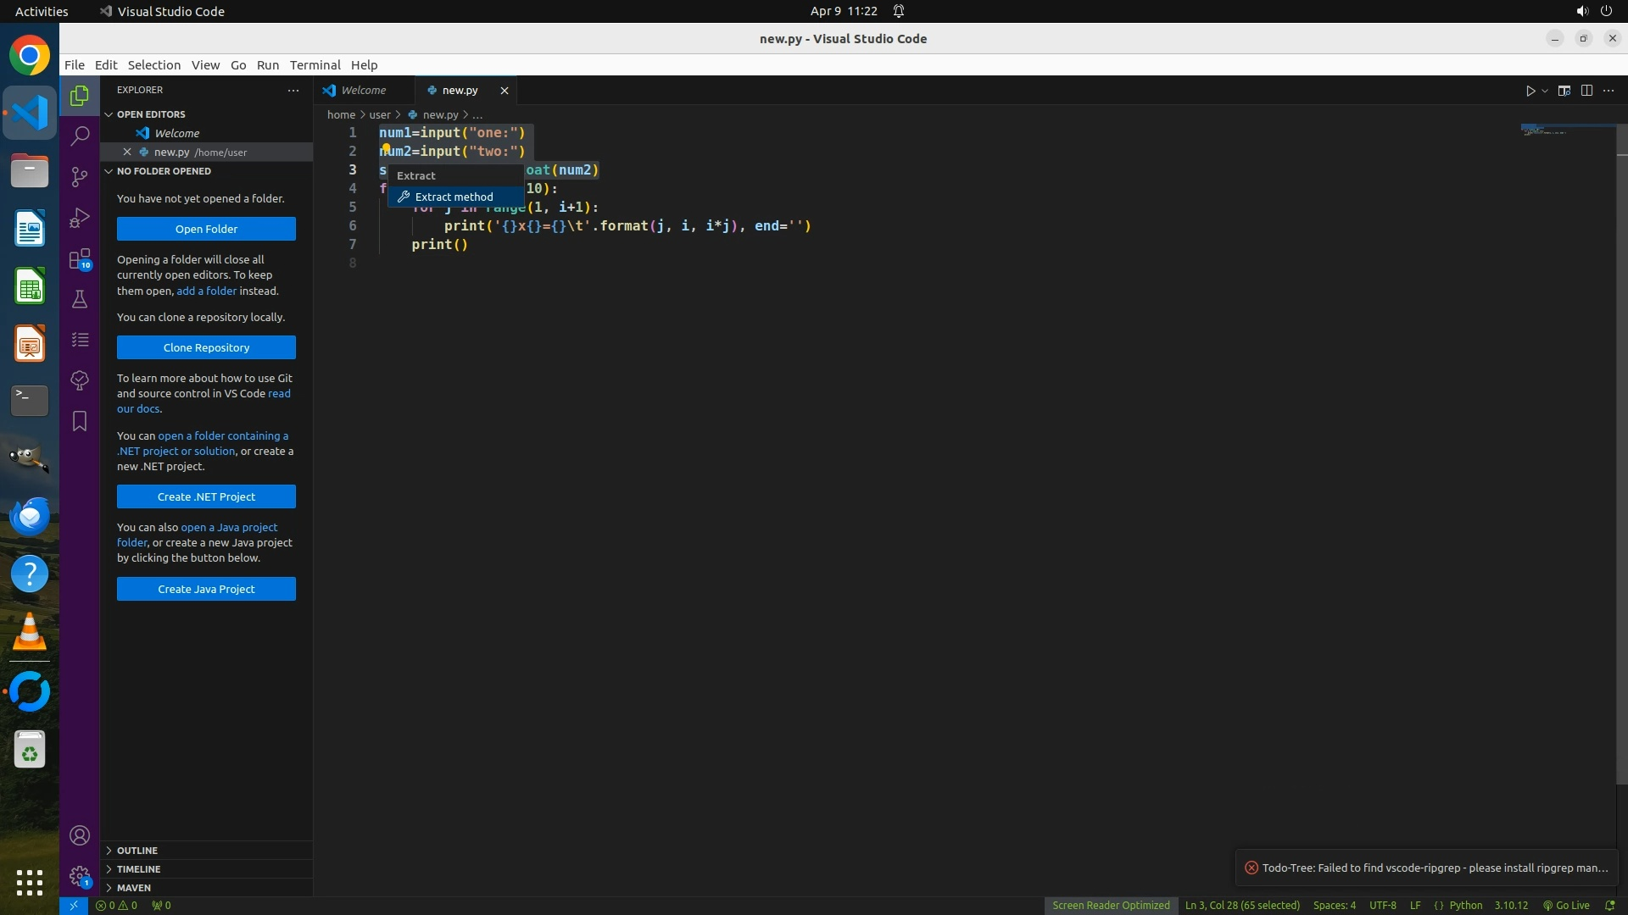
Task: Click the lightbulb code action icon
Action: coord(386,148)
